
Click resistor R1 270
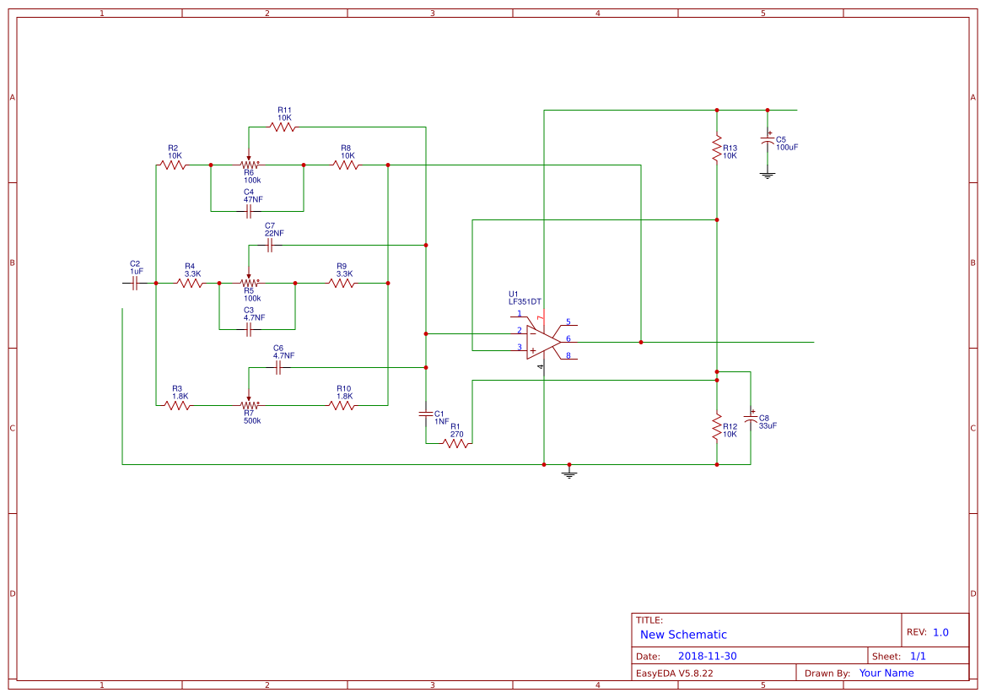pos(455,441)
